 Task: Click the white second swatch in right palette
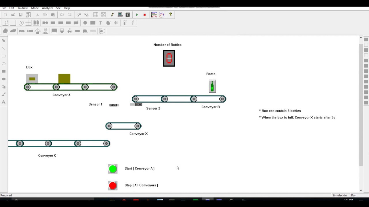[366, 45]
